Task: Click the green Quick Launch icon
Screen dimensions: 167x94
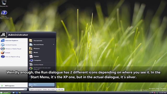Action: point(20,93)
